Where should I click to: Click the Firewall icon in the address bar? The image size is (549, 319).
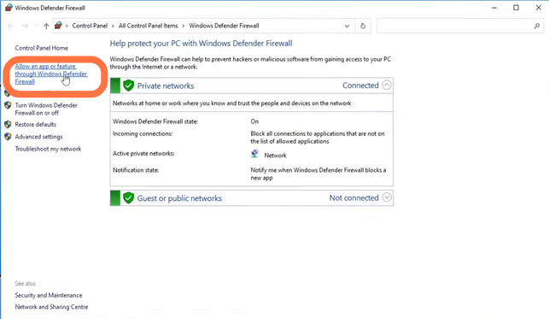click(58, 26)
